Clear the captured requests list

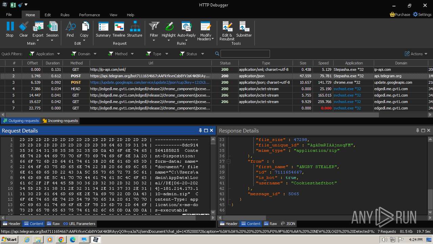click(24, 29)
